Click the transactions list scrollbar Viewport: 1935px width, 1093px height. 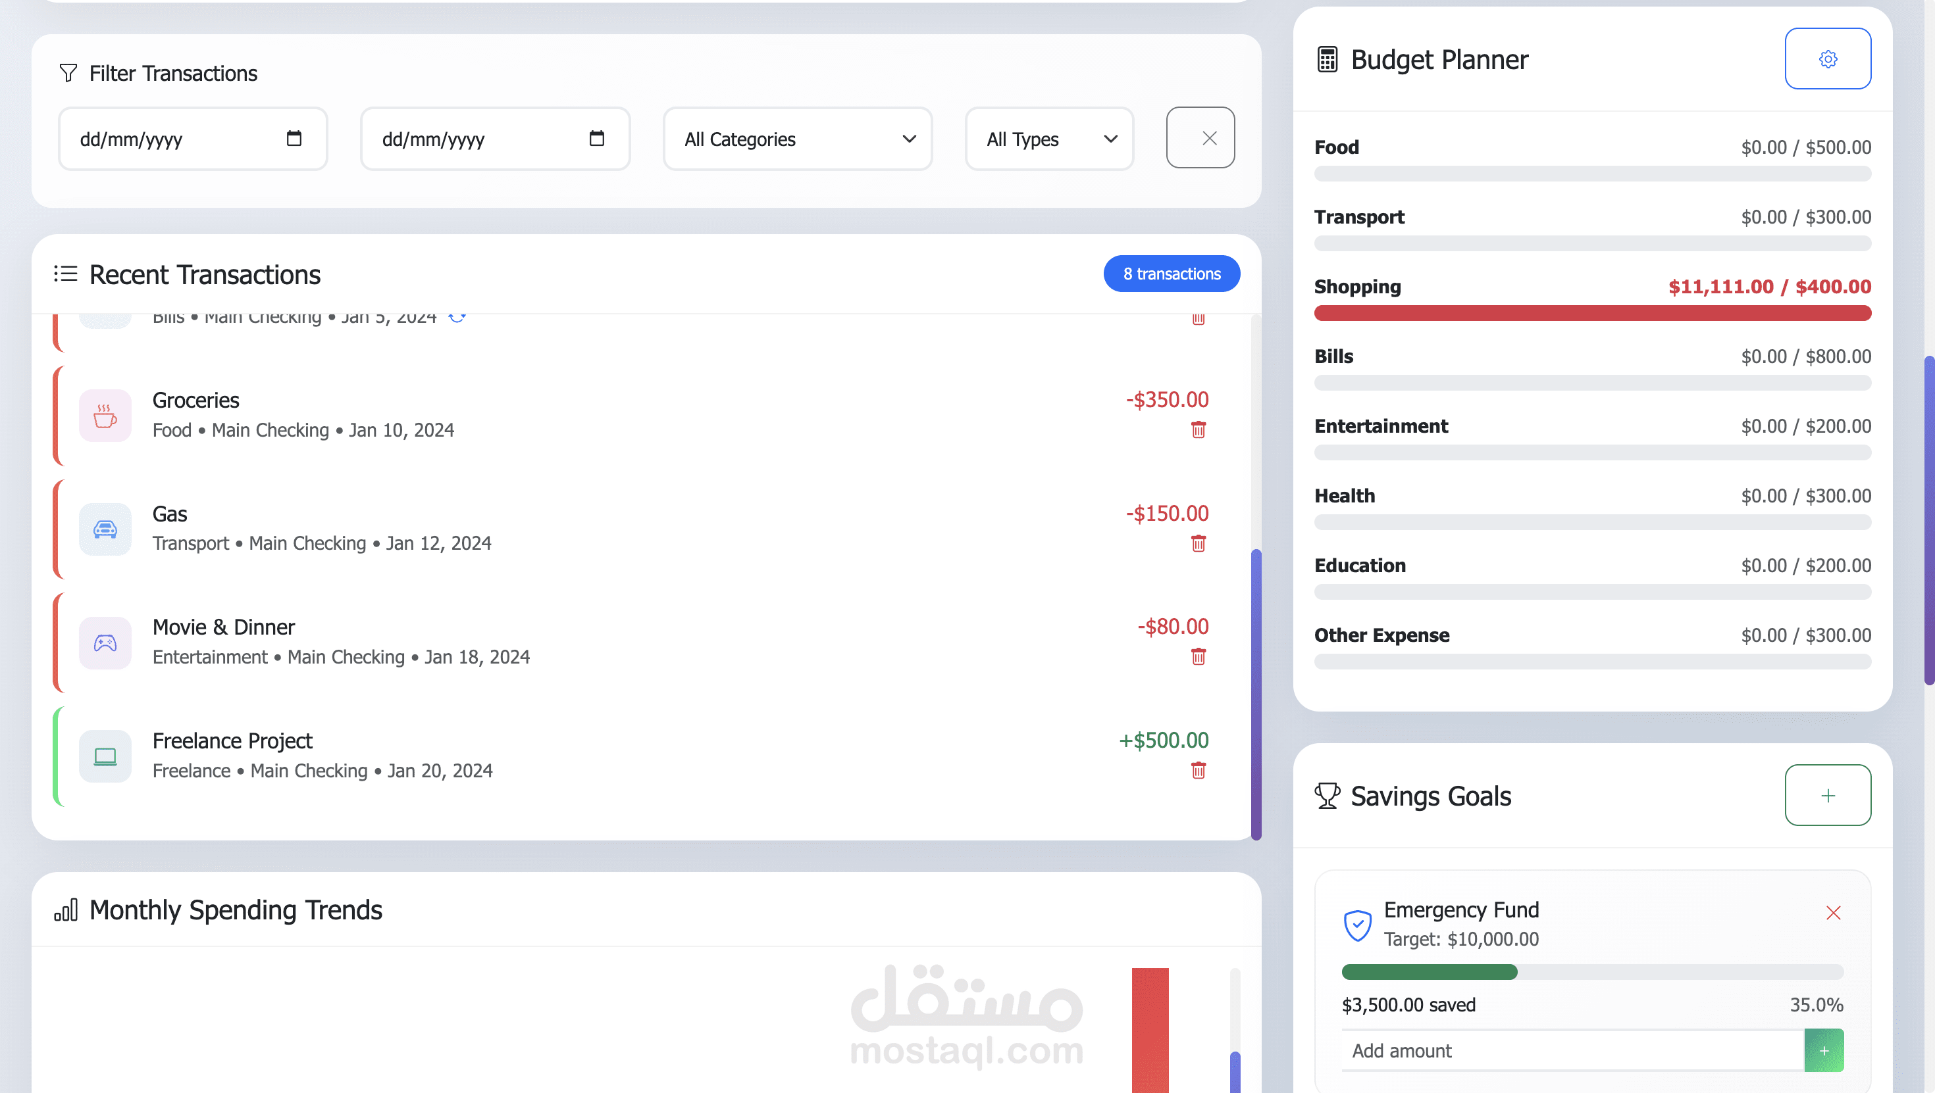pyautogui.click(x=1255, y=694)
